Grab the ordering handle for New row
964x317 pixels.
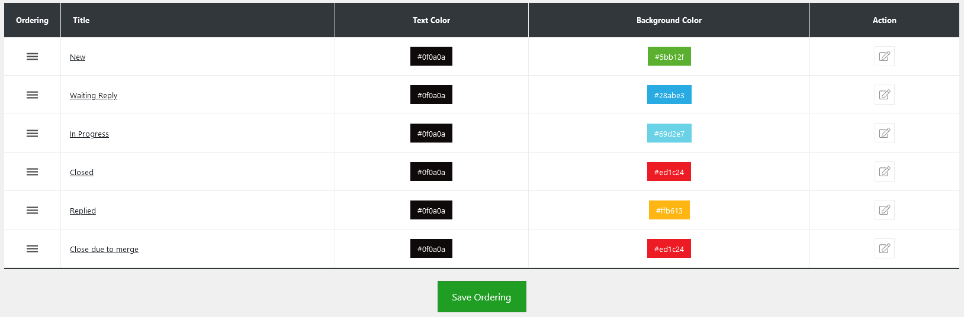tap(32, 57)
